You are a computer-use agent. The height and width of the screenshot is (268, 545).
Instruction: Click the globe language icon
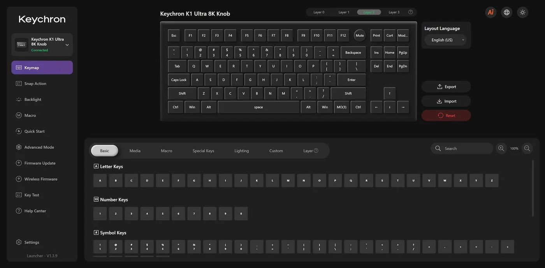506,12
